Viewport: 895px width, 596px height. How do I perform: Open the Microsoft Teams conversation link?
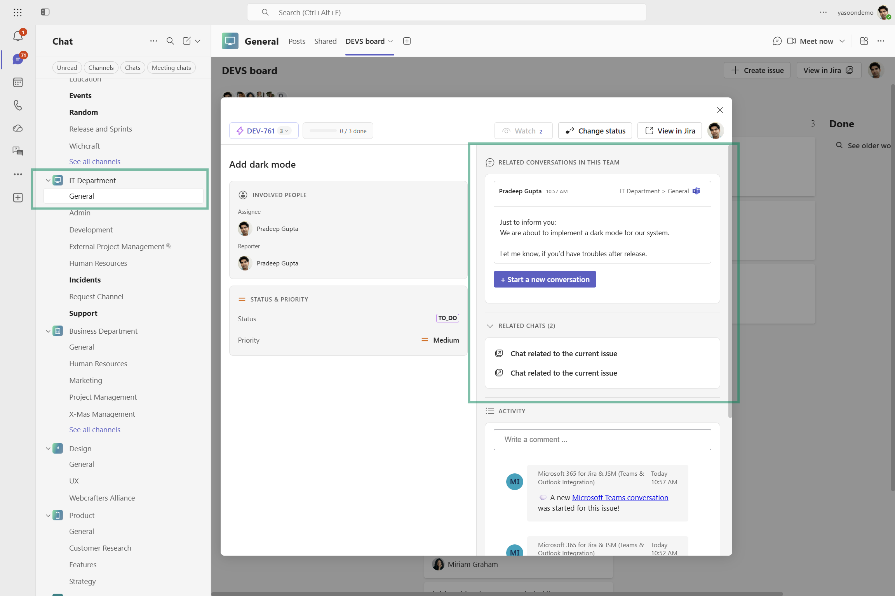(x=620, y=497)
